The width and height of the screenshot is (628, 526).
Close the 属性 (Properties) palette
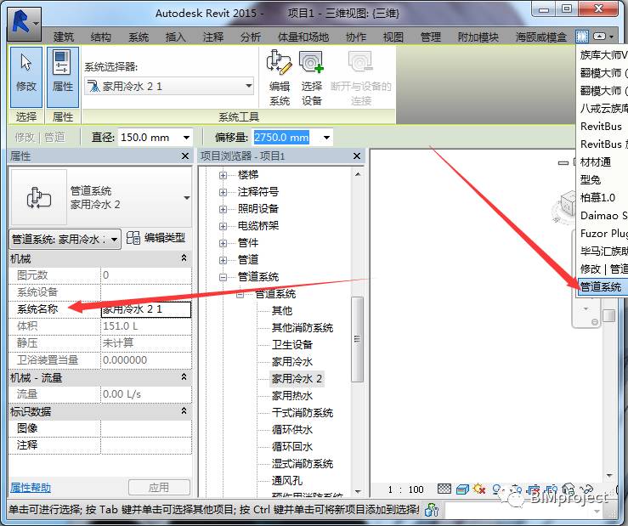pos(185,156)
